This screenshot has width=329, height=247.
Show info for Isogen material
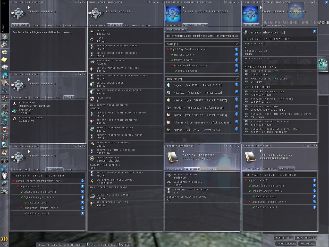click(237, 84)
